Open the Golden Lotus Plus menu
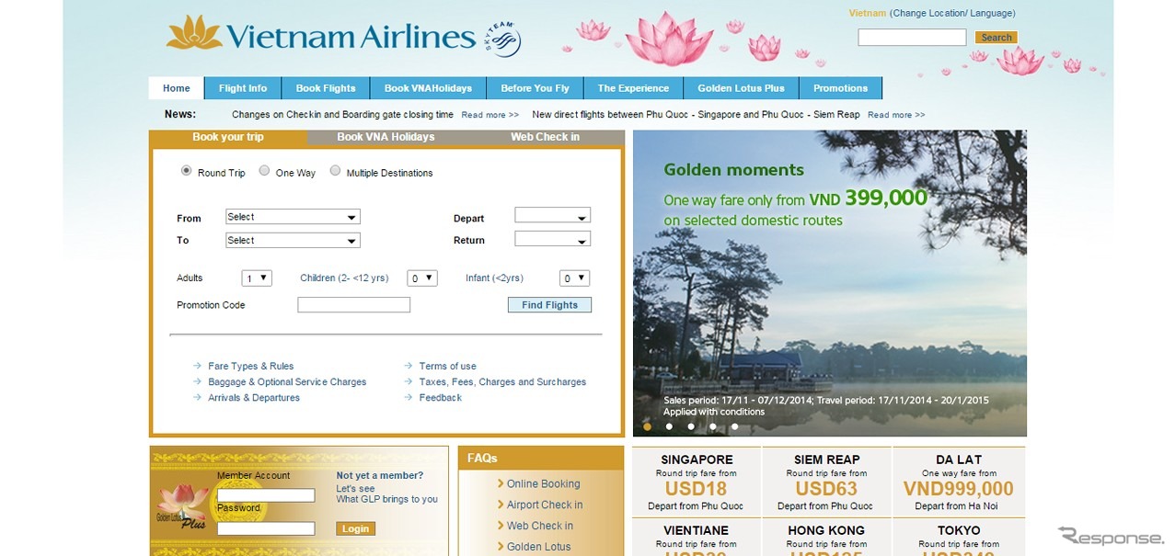The height and width of the screenshot is (556, 1175). pos(741,88)
